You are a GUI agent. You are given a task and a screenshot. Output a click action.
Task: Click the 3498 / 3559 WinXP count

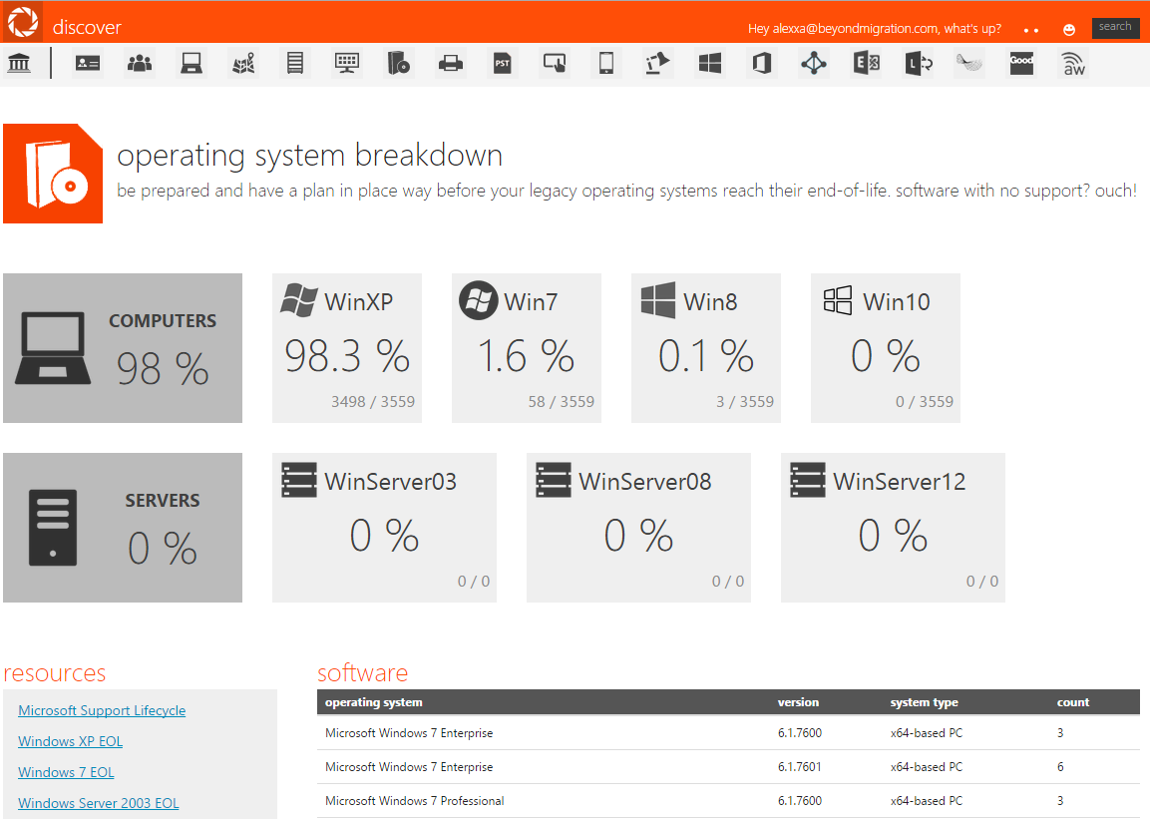point(373,402)
